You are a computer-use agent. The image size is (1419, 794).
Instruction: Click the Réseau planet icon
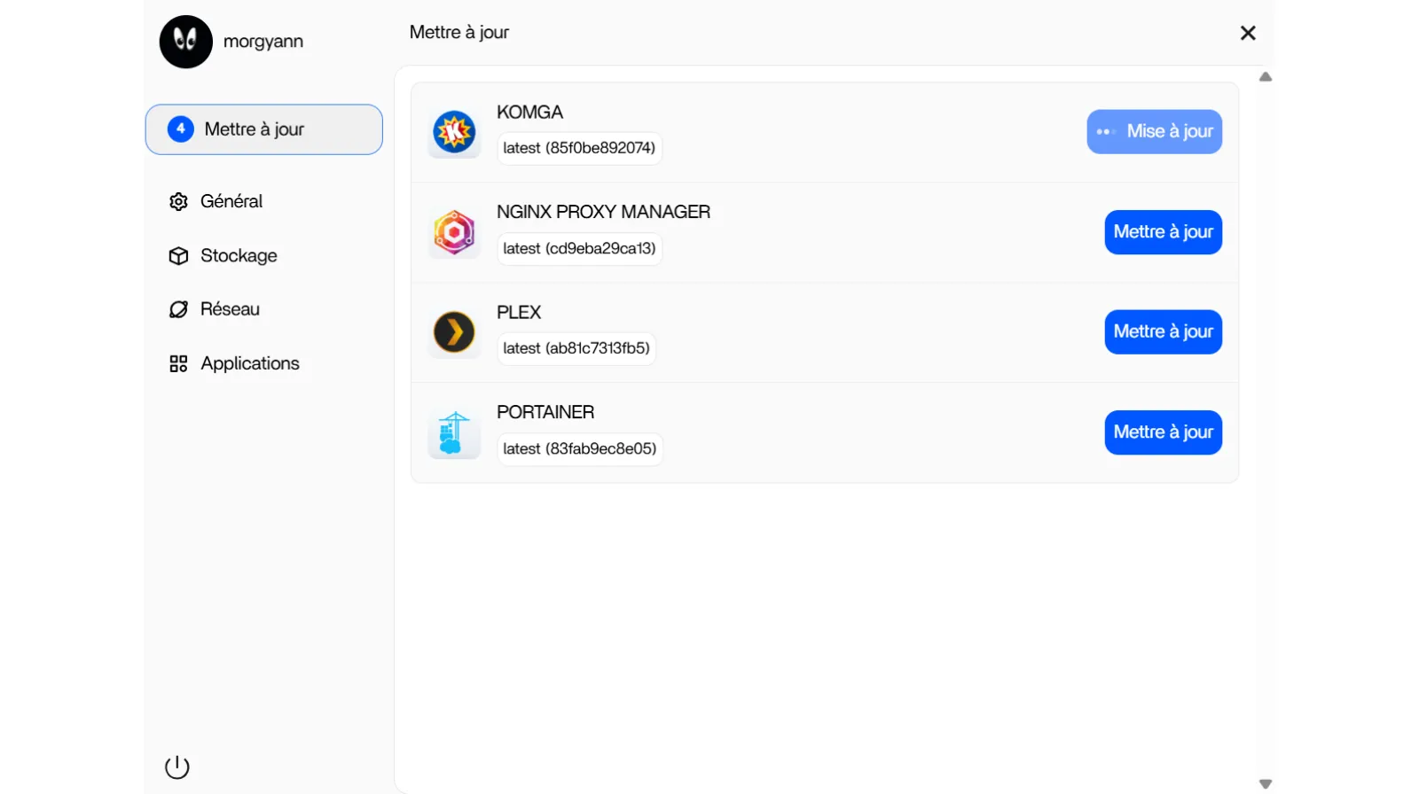(178, 309)
